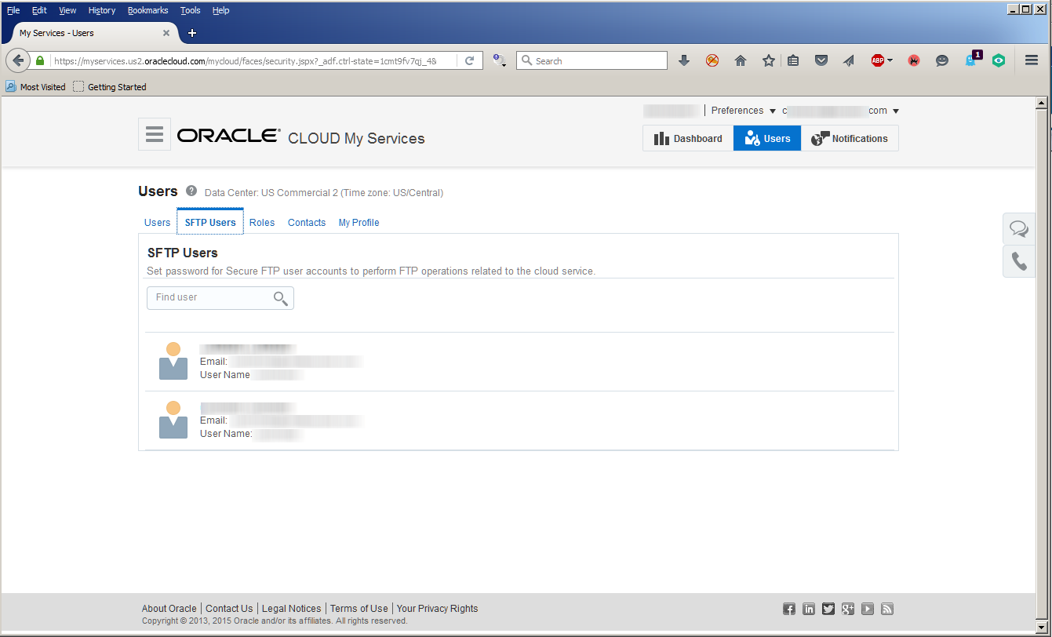The width and height of the screenshot is (1052, 637).
Task: Switch to the Contacts tab
Action: click(307, 223)
